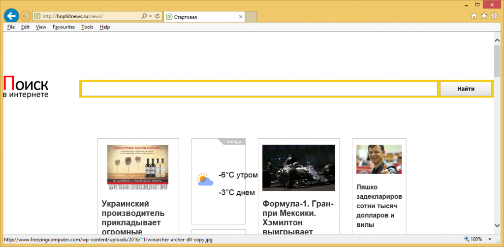This screenshot has height=247, width=504.
Task: Open the Favourites menu
Action: click(63, 27)
